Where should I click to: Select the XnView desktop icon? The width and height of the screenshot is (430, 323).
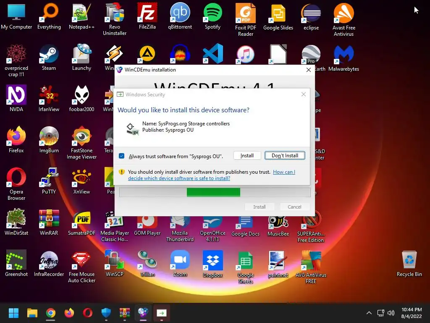(81, 181)
